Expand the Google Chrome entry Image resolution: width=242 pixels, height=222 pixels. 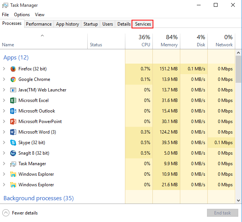point(4,79)
